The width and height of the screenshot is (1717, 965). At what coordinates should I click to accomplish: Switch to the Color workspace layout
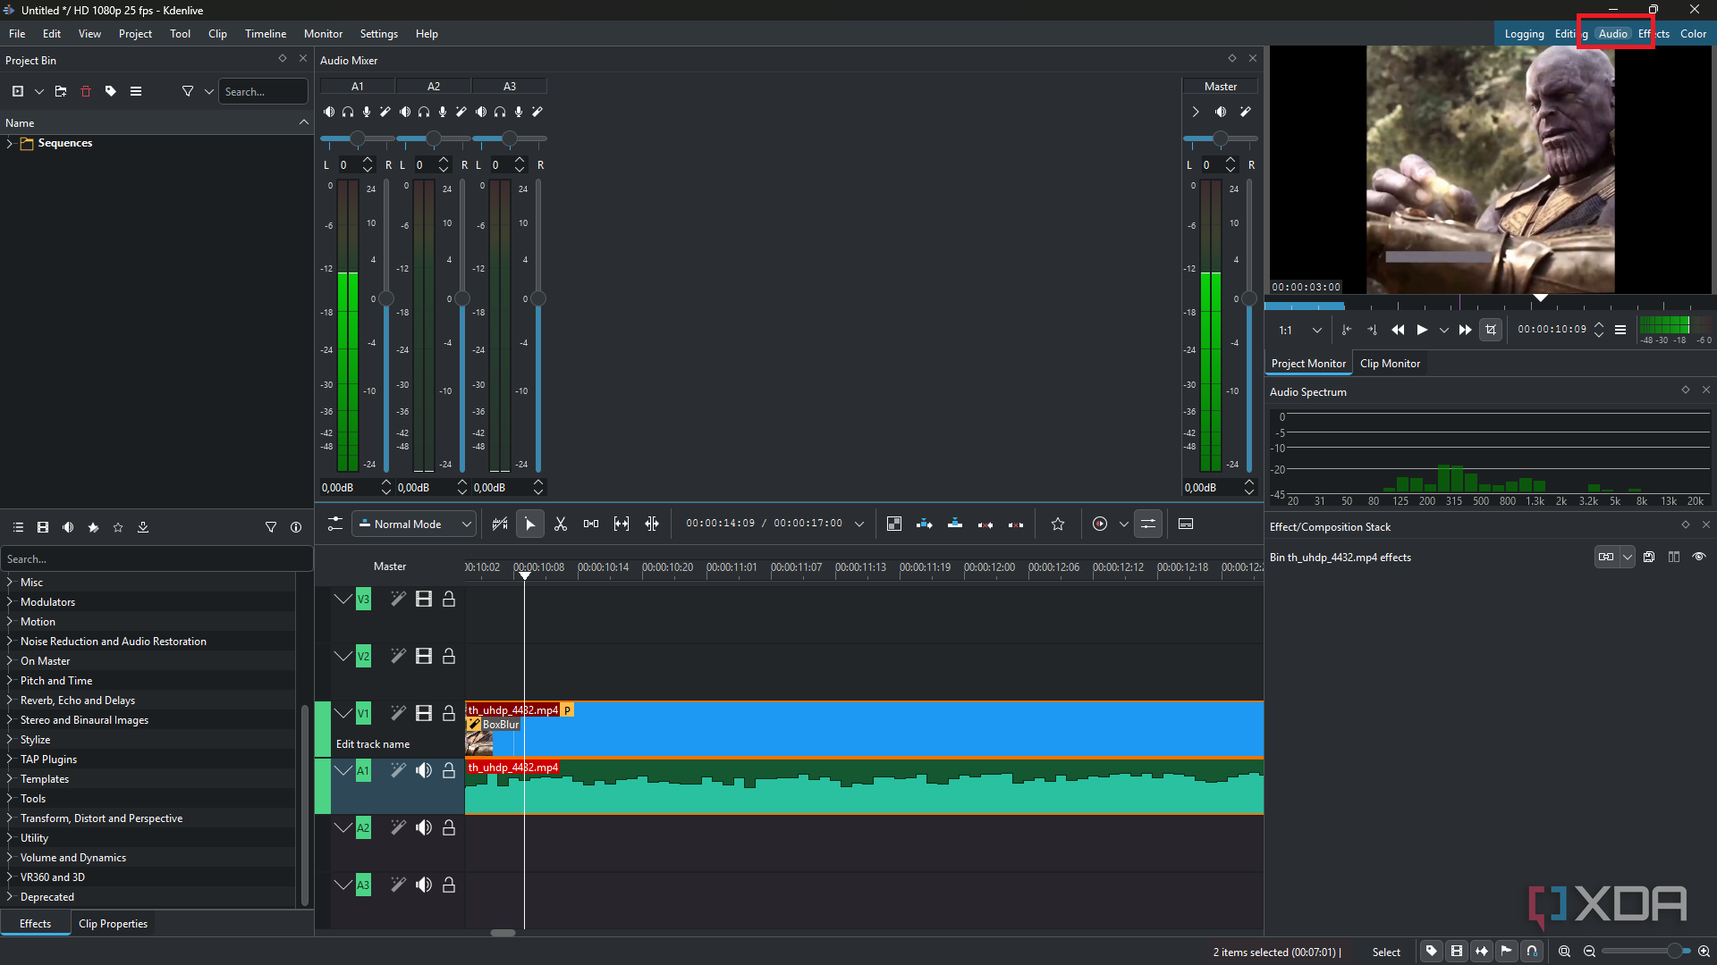click(x=1693, y=34)
